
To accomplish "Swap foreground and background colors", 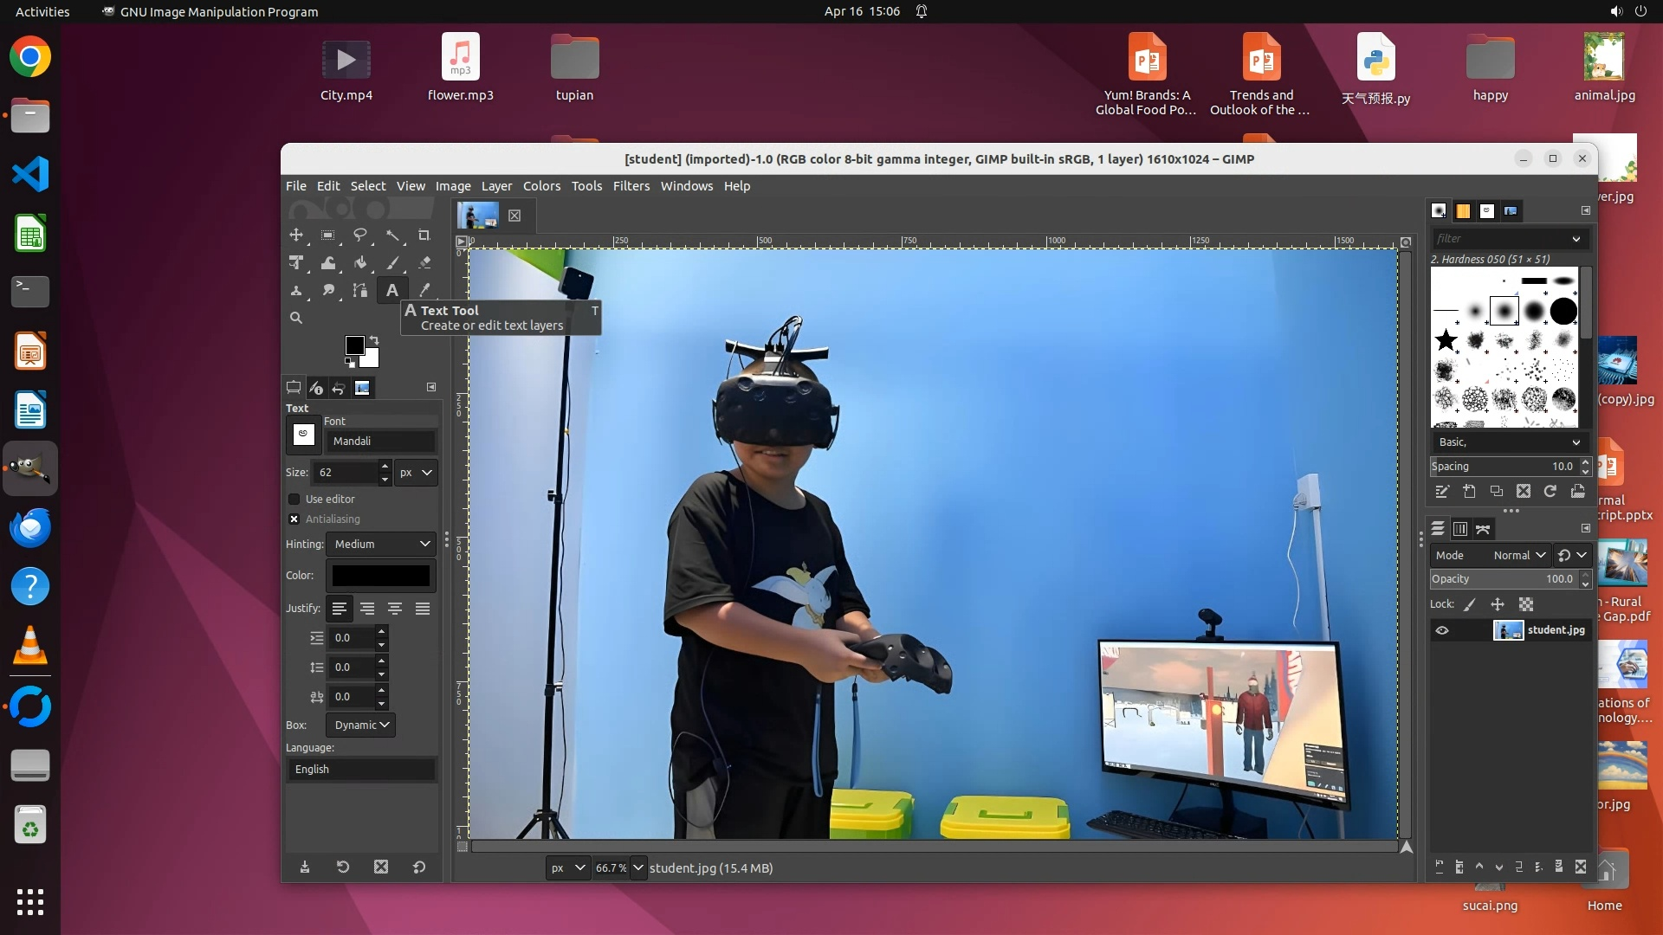I will [374, 339].
